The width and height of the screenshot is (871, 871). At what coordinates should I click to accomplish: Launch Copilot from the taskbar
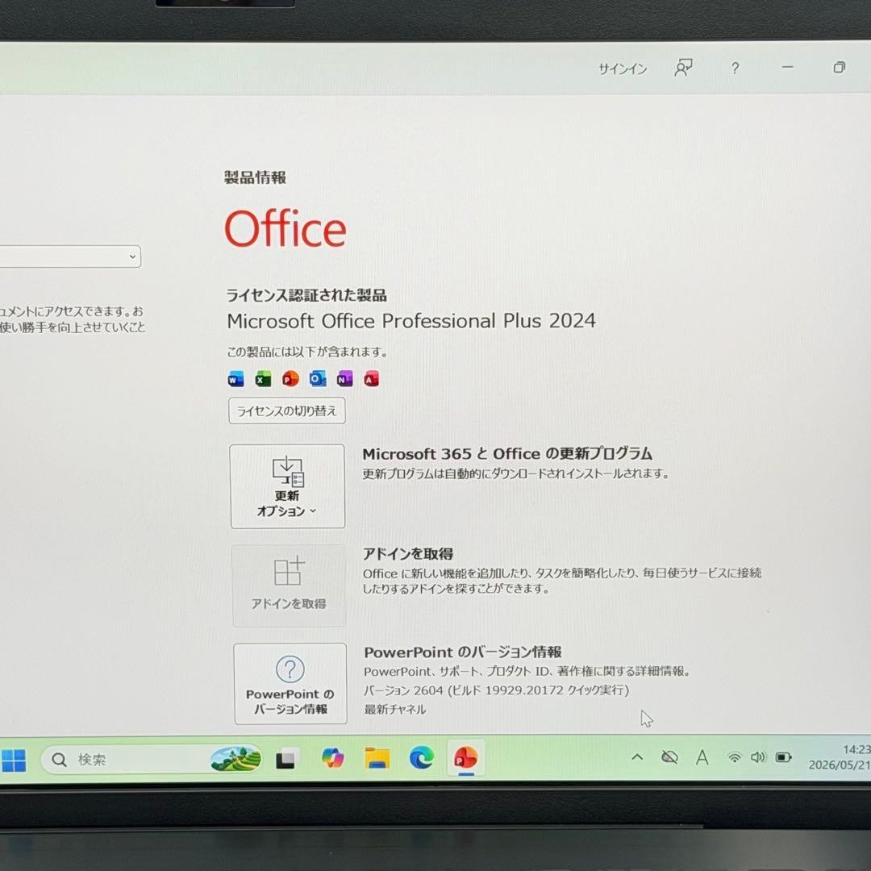pos(332,758)
